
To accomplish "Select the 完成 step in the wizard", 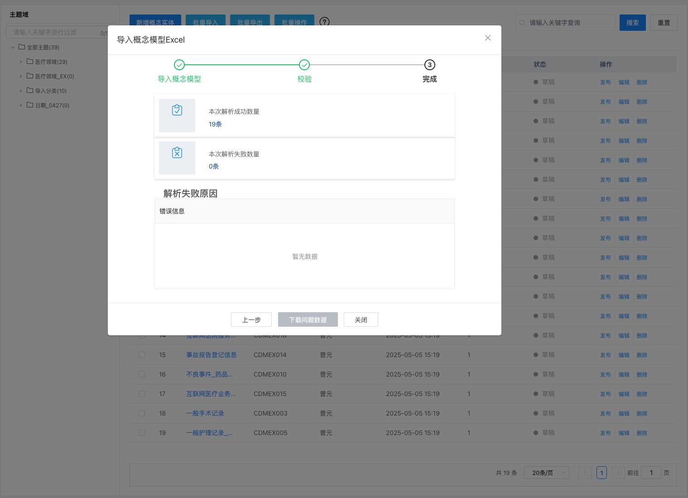I will (x=429, y=65).
